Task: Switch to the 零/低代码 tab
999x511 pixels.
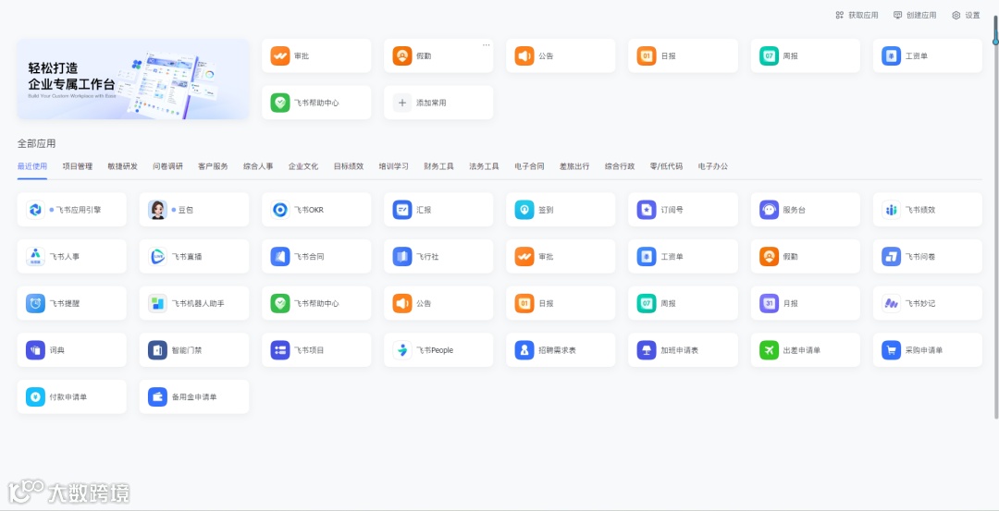Action: tap(666, 166)
